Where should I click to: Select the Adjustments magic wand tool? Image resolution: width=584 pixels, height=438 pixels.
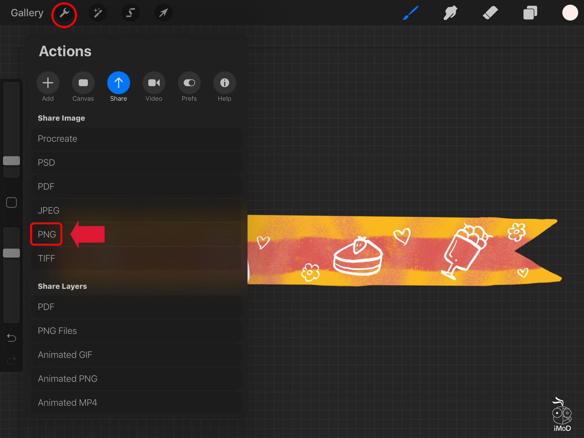(x=97, y=13)
